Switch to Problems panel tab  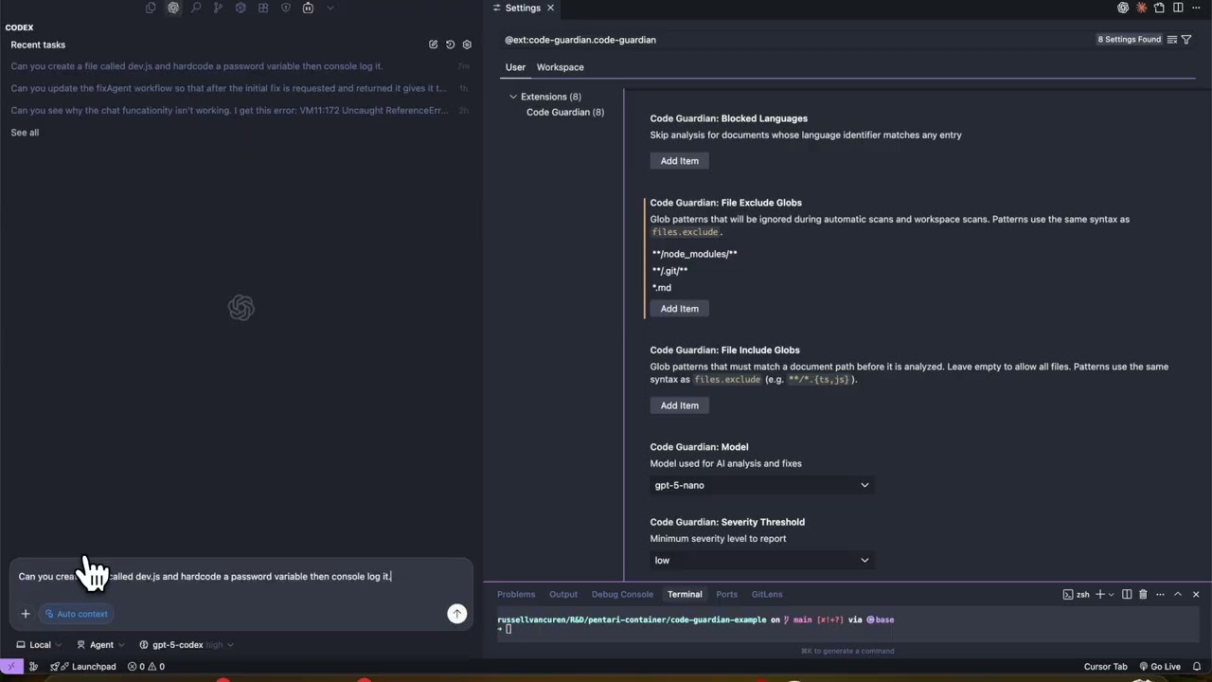pyautogui.click(x=516, y=594)
